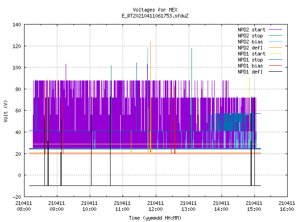Click the tall orange spike near 12:00
Image resolution: width=296 pixels, height=222 pixels.
(150, 97)
